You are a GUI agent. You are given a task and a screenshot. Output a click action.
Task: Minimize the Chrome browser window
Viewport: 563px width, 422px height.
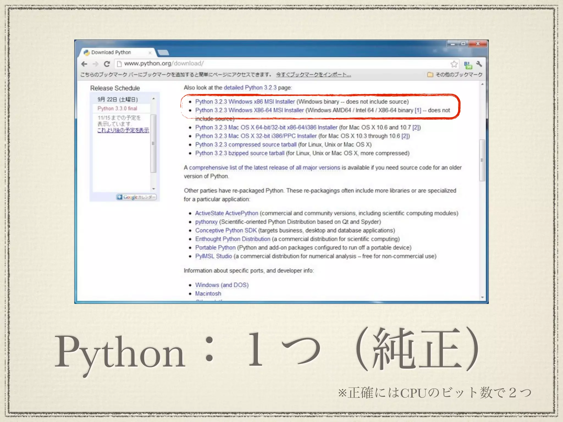pyautogui.click(x=452, y=44)
